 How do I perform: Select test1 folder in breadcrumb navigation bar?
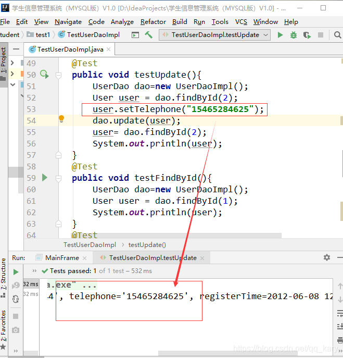click(x=39, y=35)
